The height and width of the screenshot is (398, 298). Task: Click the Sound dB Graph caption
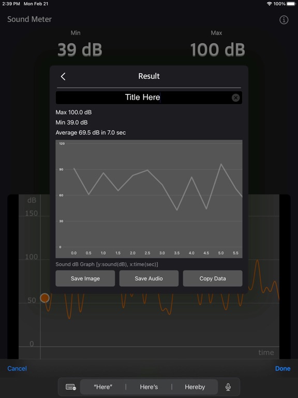click(x=107, y=264)
